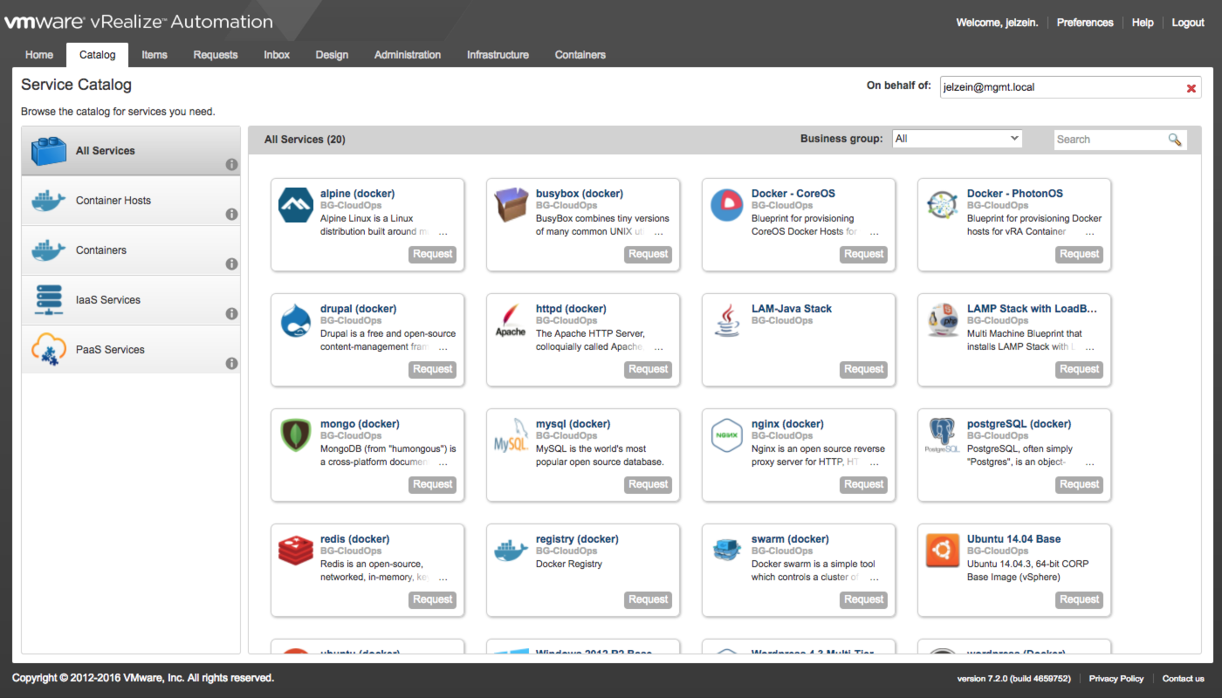This screenshot has height=698, width=1222.
Task: Open the Inbox tab
Action: 277,55
